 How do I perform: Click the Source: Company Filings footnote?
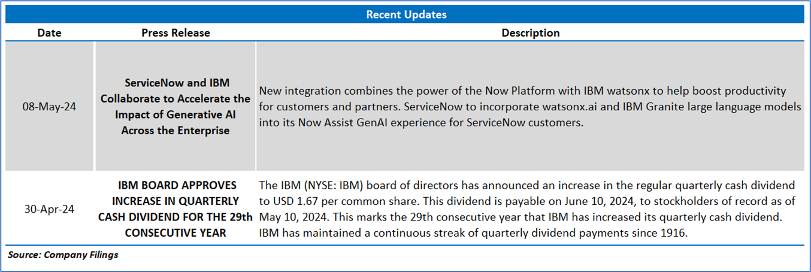63,255
